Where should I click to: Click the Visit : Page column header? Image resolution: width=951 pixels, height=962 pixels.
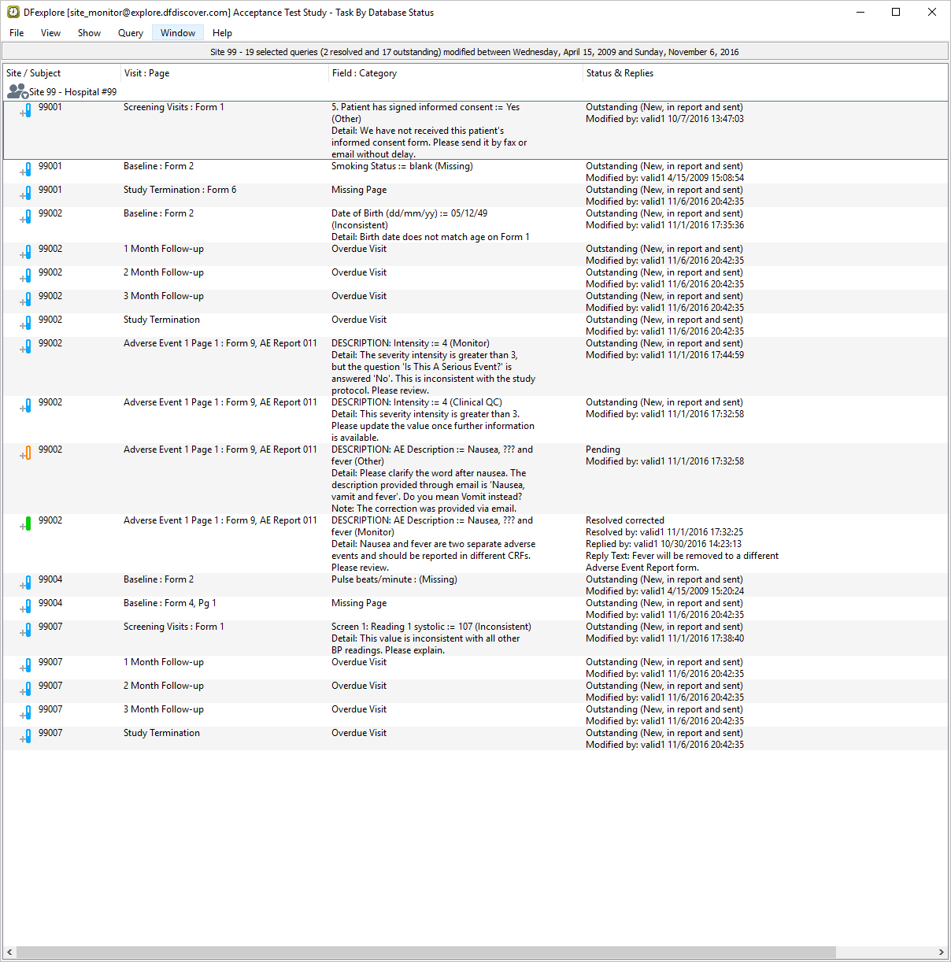click(x=146, y=73)
